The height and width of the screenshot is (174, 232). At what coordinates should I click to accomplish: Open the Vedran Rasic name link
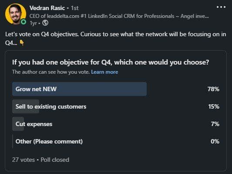[x=47, y=8]
